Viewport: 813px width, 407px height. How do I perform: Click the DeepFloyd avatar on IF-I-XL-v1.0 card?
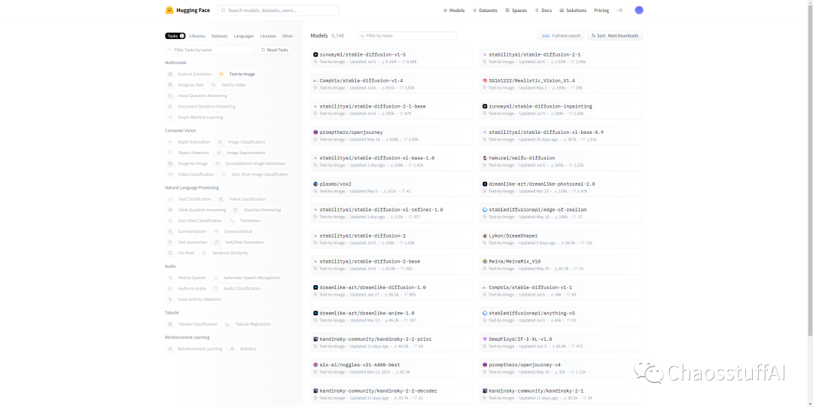coord(485,339)
